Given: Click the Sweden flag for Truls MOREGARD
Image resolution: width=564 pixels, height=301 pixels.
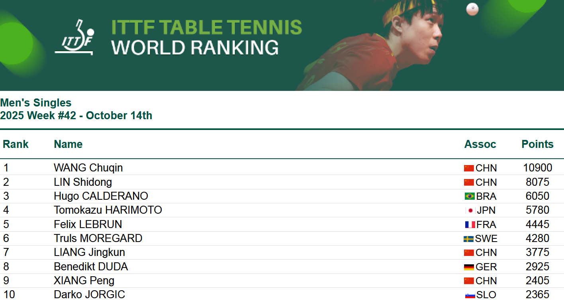Looking at the screenshot, I should [x=468, y=239].
